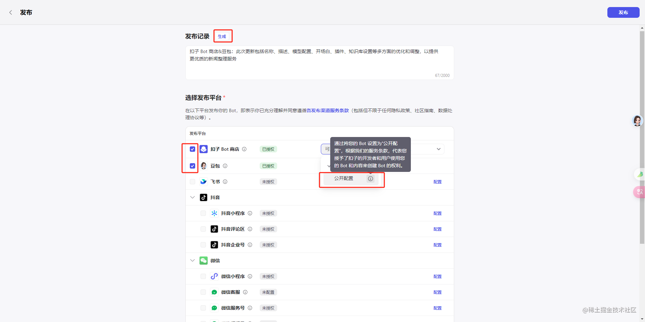
Task: Check the 抖音小程序 checkbox
Action: [203, 213]
